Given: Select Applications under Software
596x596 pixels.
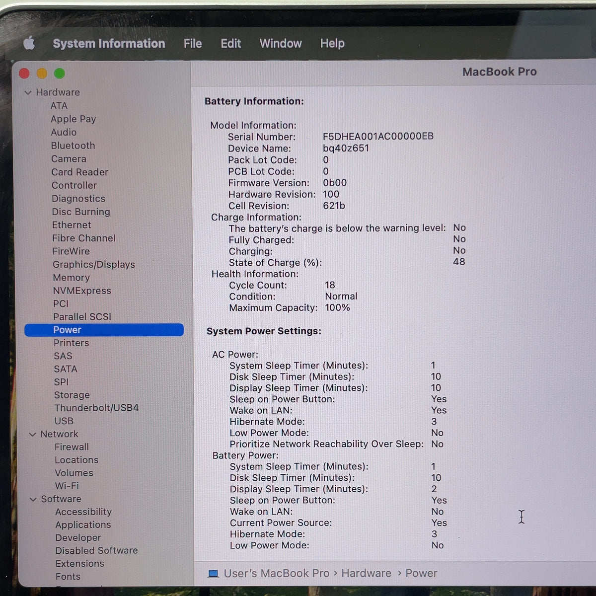Looking at the screenshot, I should point(83,524).
